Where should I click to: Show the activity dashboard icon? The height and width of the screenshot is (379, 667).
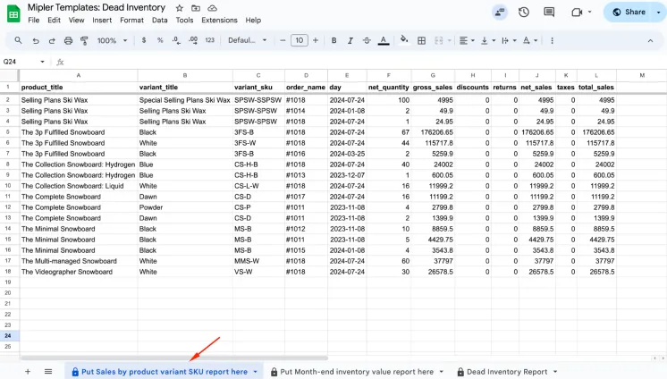[500, 12]
